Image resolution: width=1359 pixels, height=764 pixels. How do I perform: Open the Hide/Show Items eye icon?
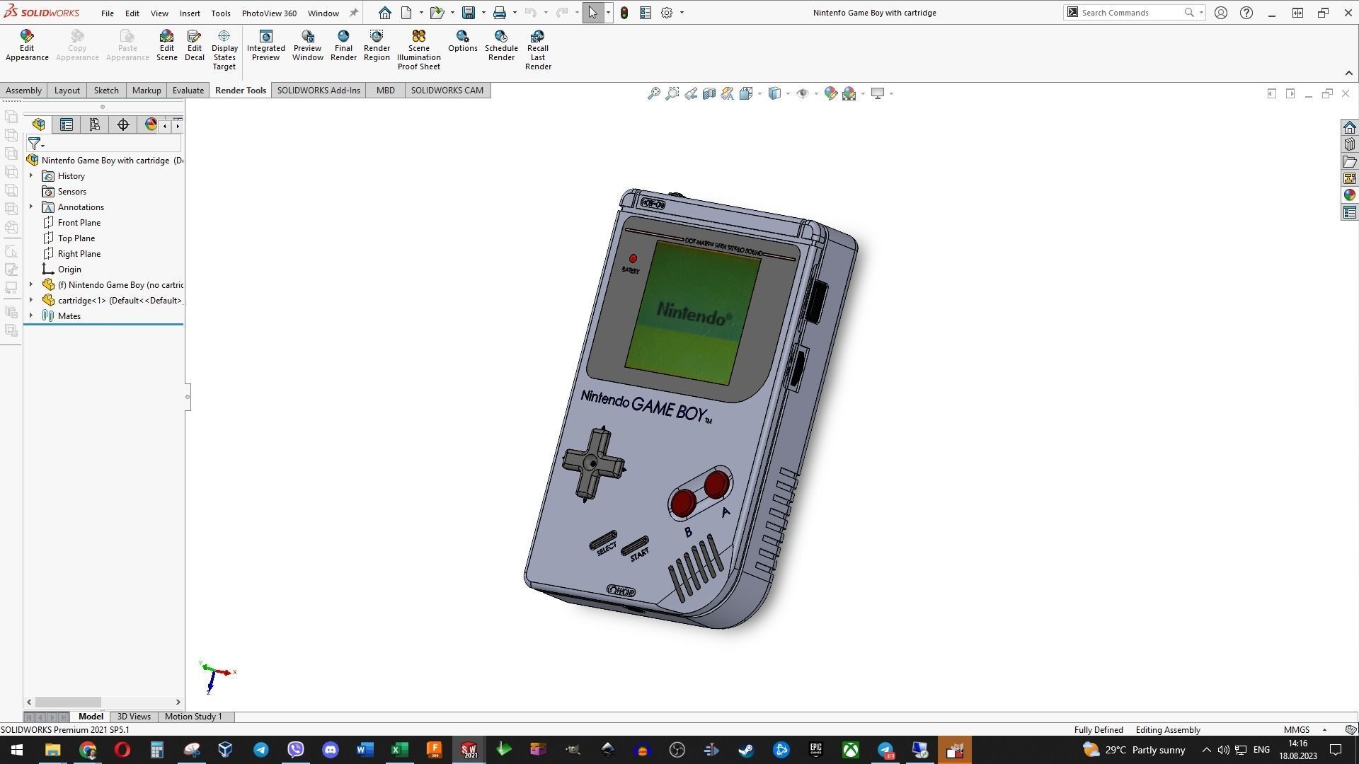[x=802, y=93]
